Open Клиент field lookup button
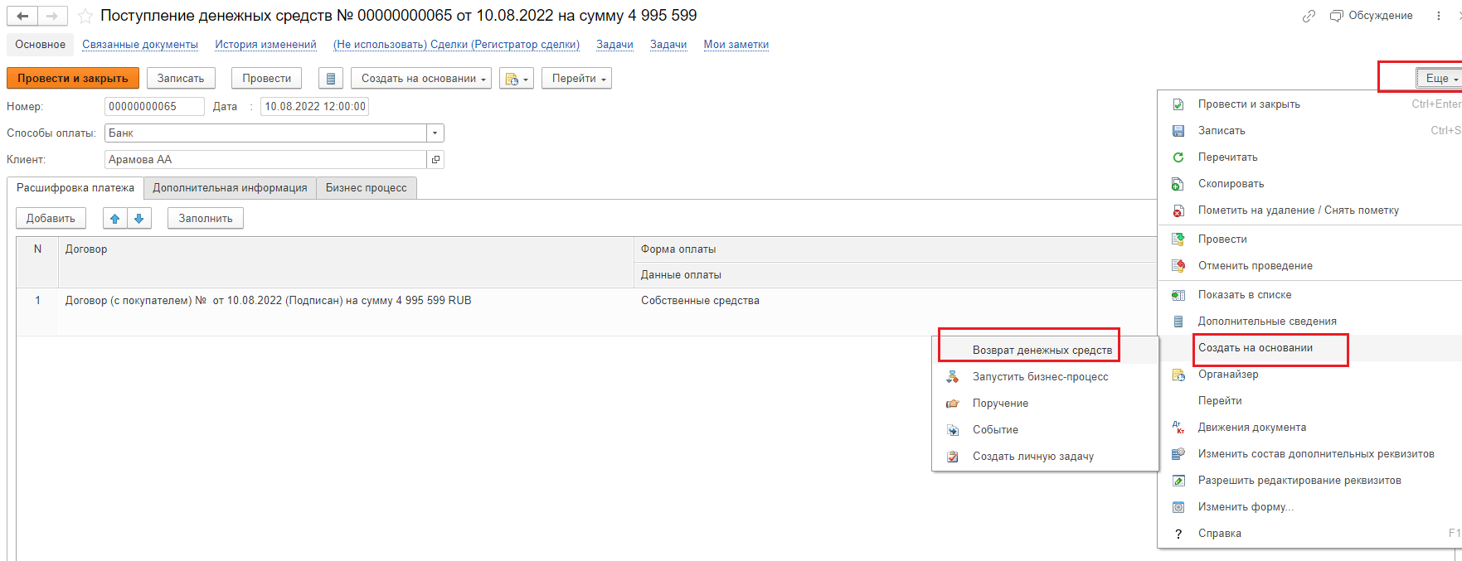Viewport: 1462px width, 561px height. [435, 160]
